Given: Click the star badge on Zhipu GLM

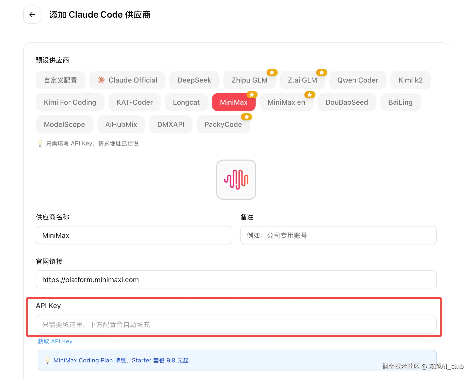Looking at the screenshot, I should pos(272,72).
